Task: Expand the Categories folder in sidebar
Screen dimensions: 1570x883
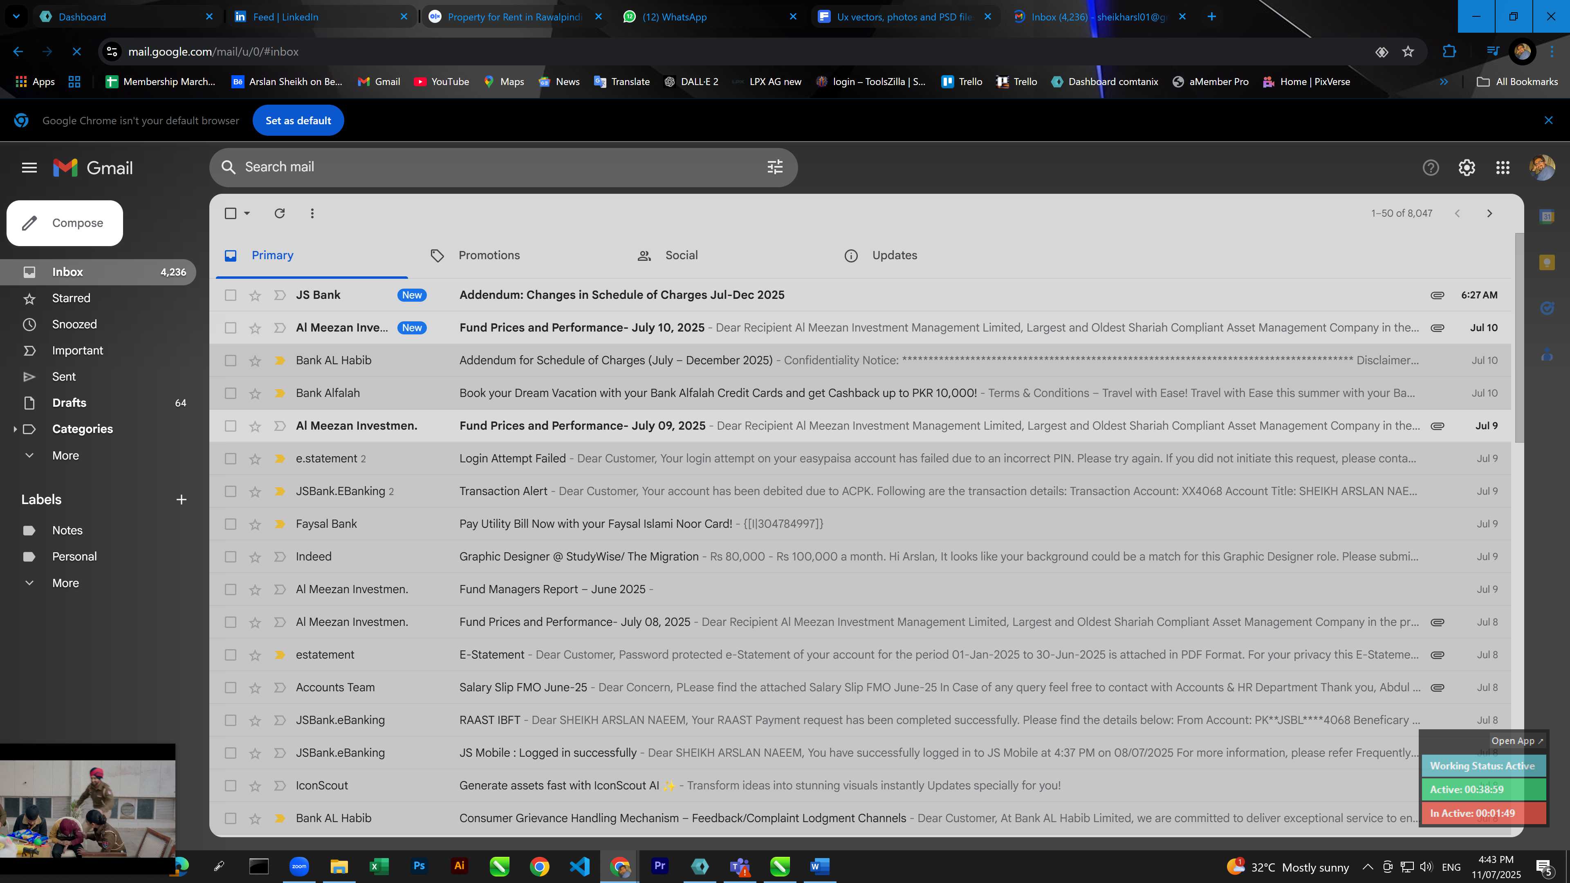Action: [15, 429]
